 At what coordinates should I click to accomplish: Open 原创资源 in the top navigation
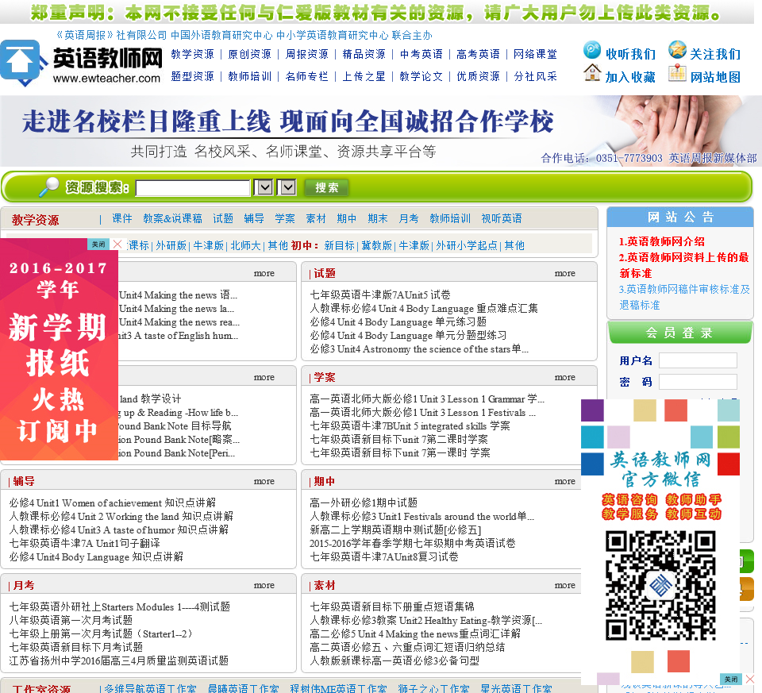[x=250, y=54]
